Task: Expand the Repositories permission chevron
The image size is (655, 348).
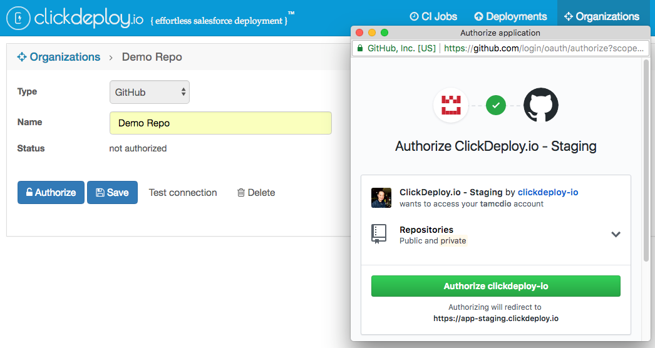Action: point(616,234)
